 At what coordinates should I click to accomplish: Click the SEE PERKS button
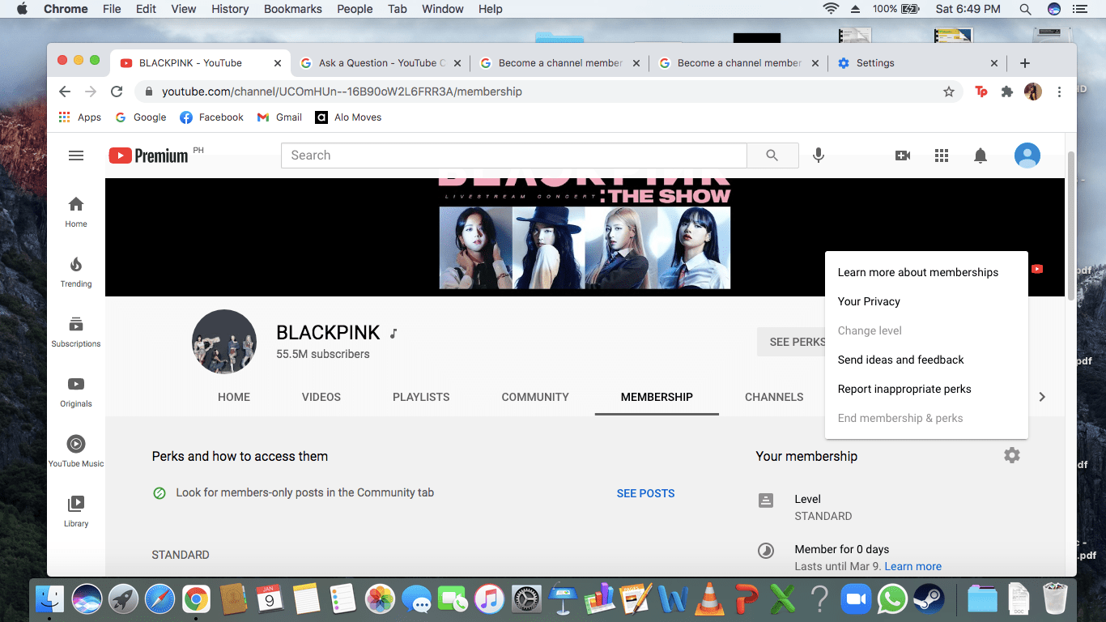tap(791, 342)
